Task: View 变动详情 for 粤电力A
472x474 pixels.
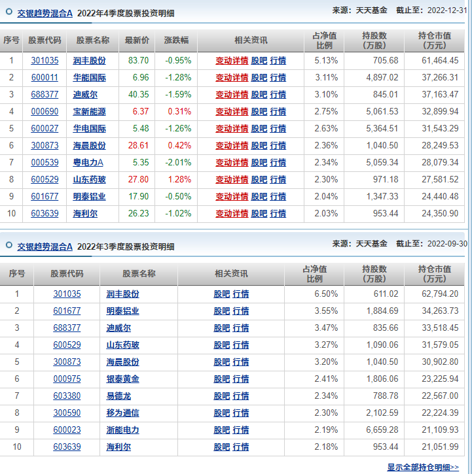Action: [x=232, y=162]
